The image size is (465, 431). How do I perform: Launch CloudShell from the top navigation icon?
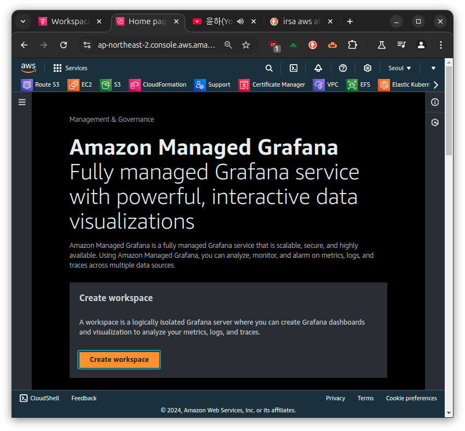tap(294, 69)
